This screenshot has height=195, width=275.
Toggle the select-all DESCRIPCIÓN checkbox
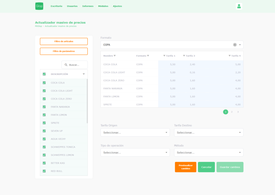[44, 74]
